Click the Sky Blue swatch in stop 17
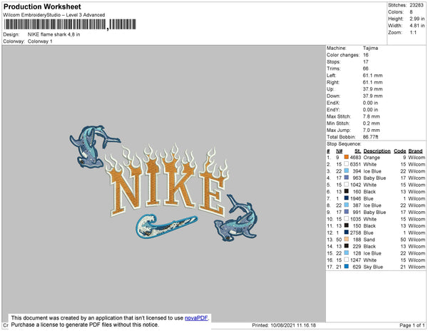 tap(347, 267)
